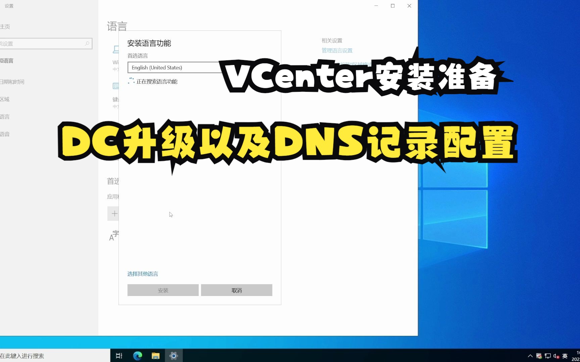
Task: Click the Settings gear taskbar icon
Action: click(174, 356)
